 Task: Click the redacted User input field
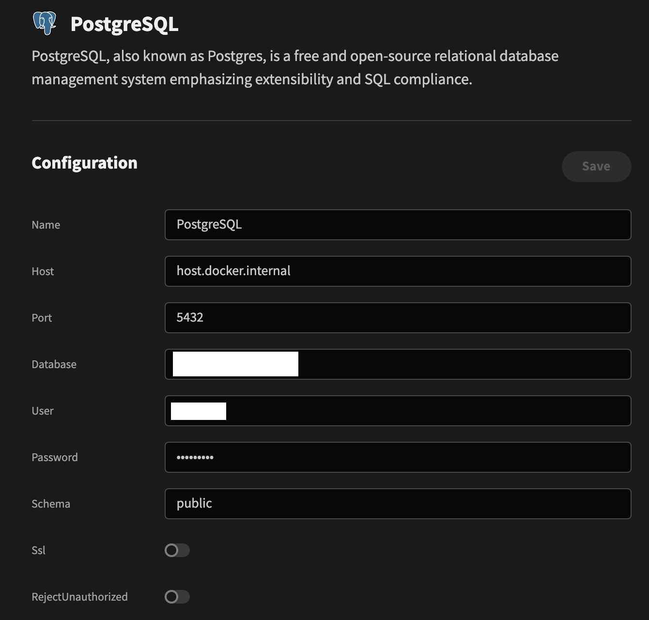pos(398,411)
